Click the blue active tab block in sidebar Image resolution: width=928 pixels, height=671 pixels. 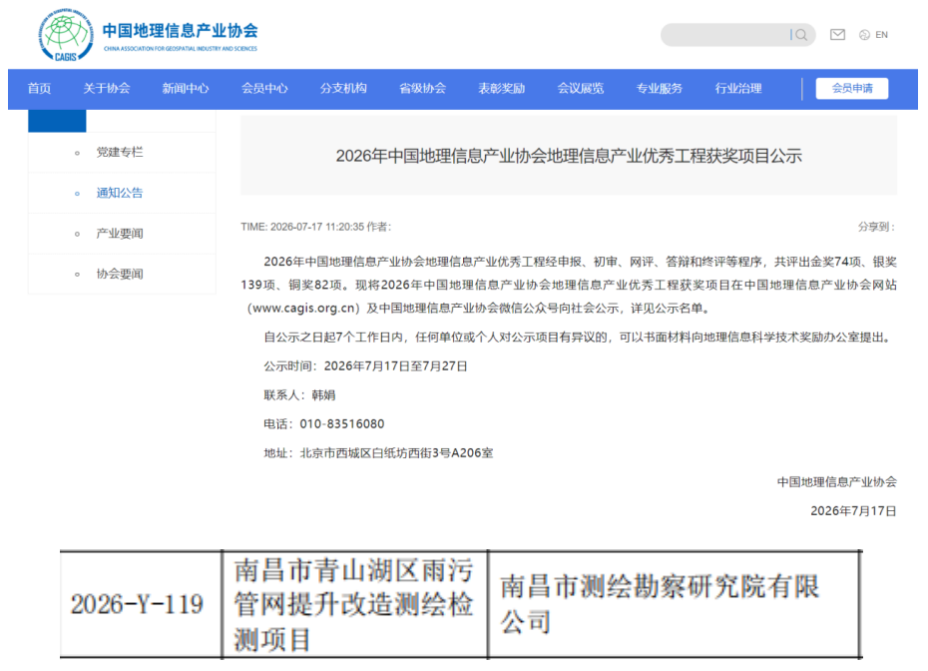(57, 121)
